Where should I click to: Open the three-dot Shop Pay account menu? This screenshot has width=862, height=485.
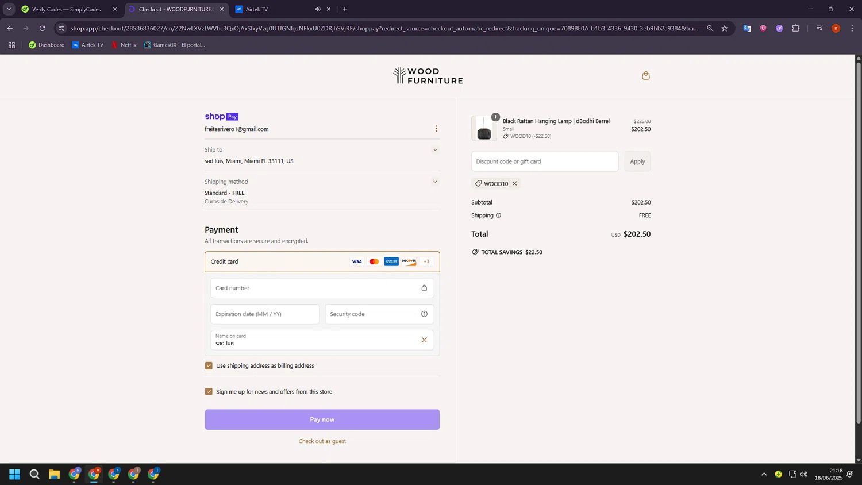[x=436, y=129]
